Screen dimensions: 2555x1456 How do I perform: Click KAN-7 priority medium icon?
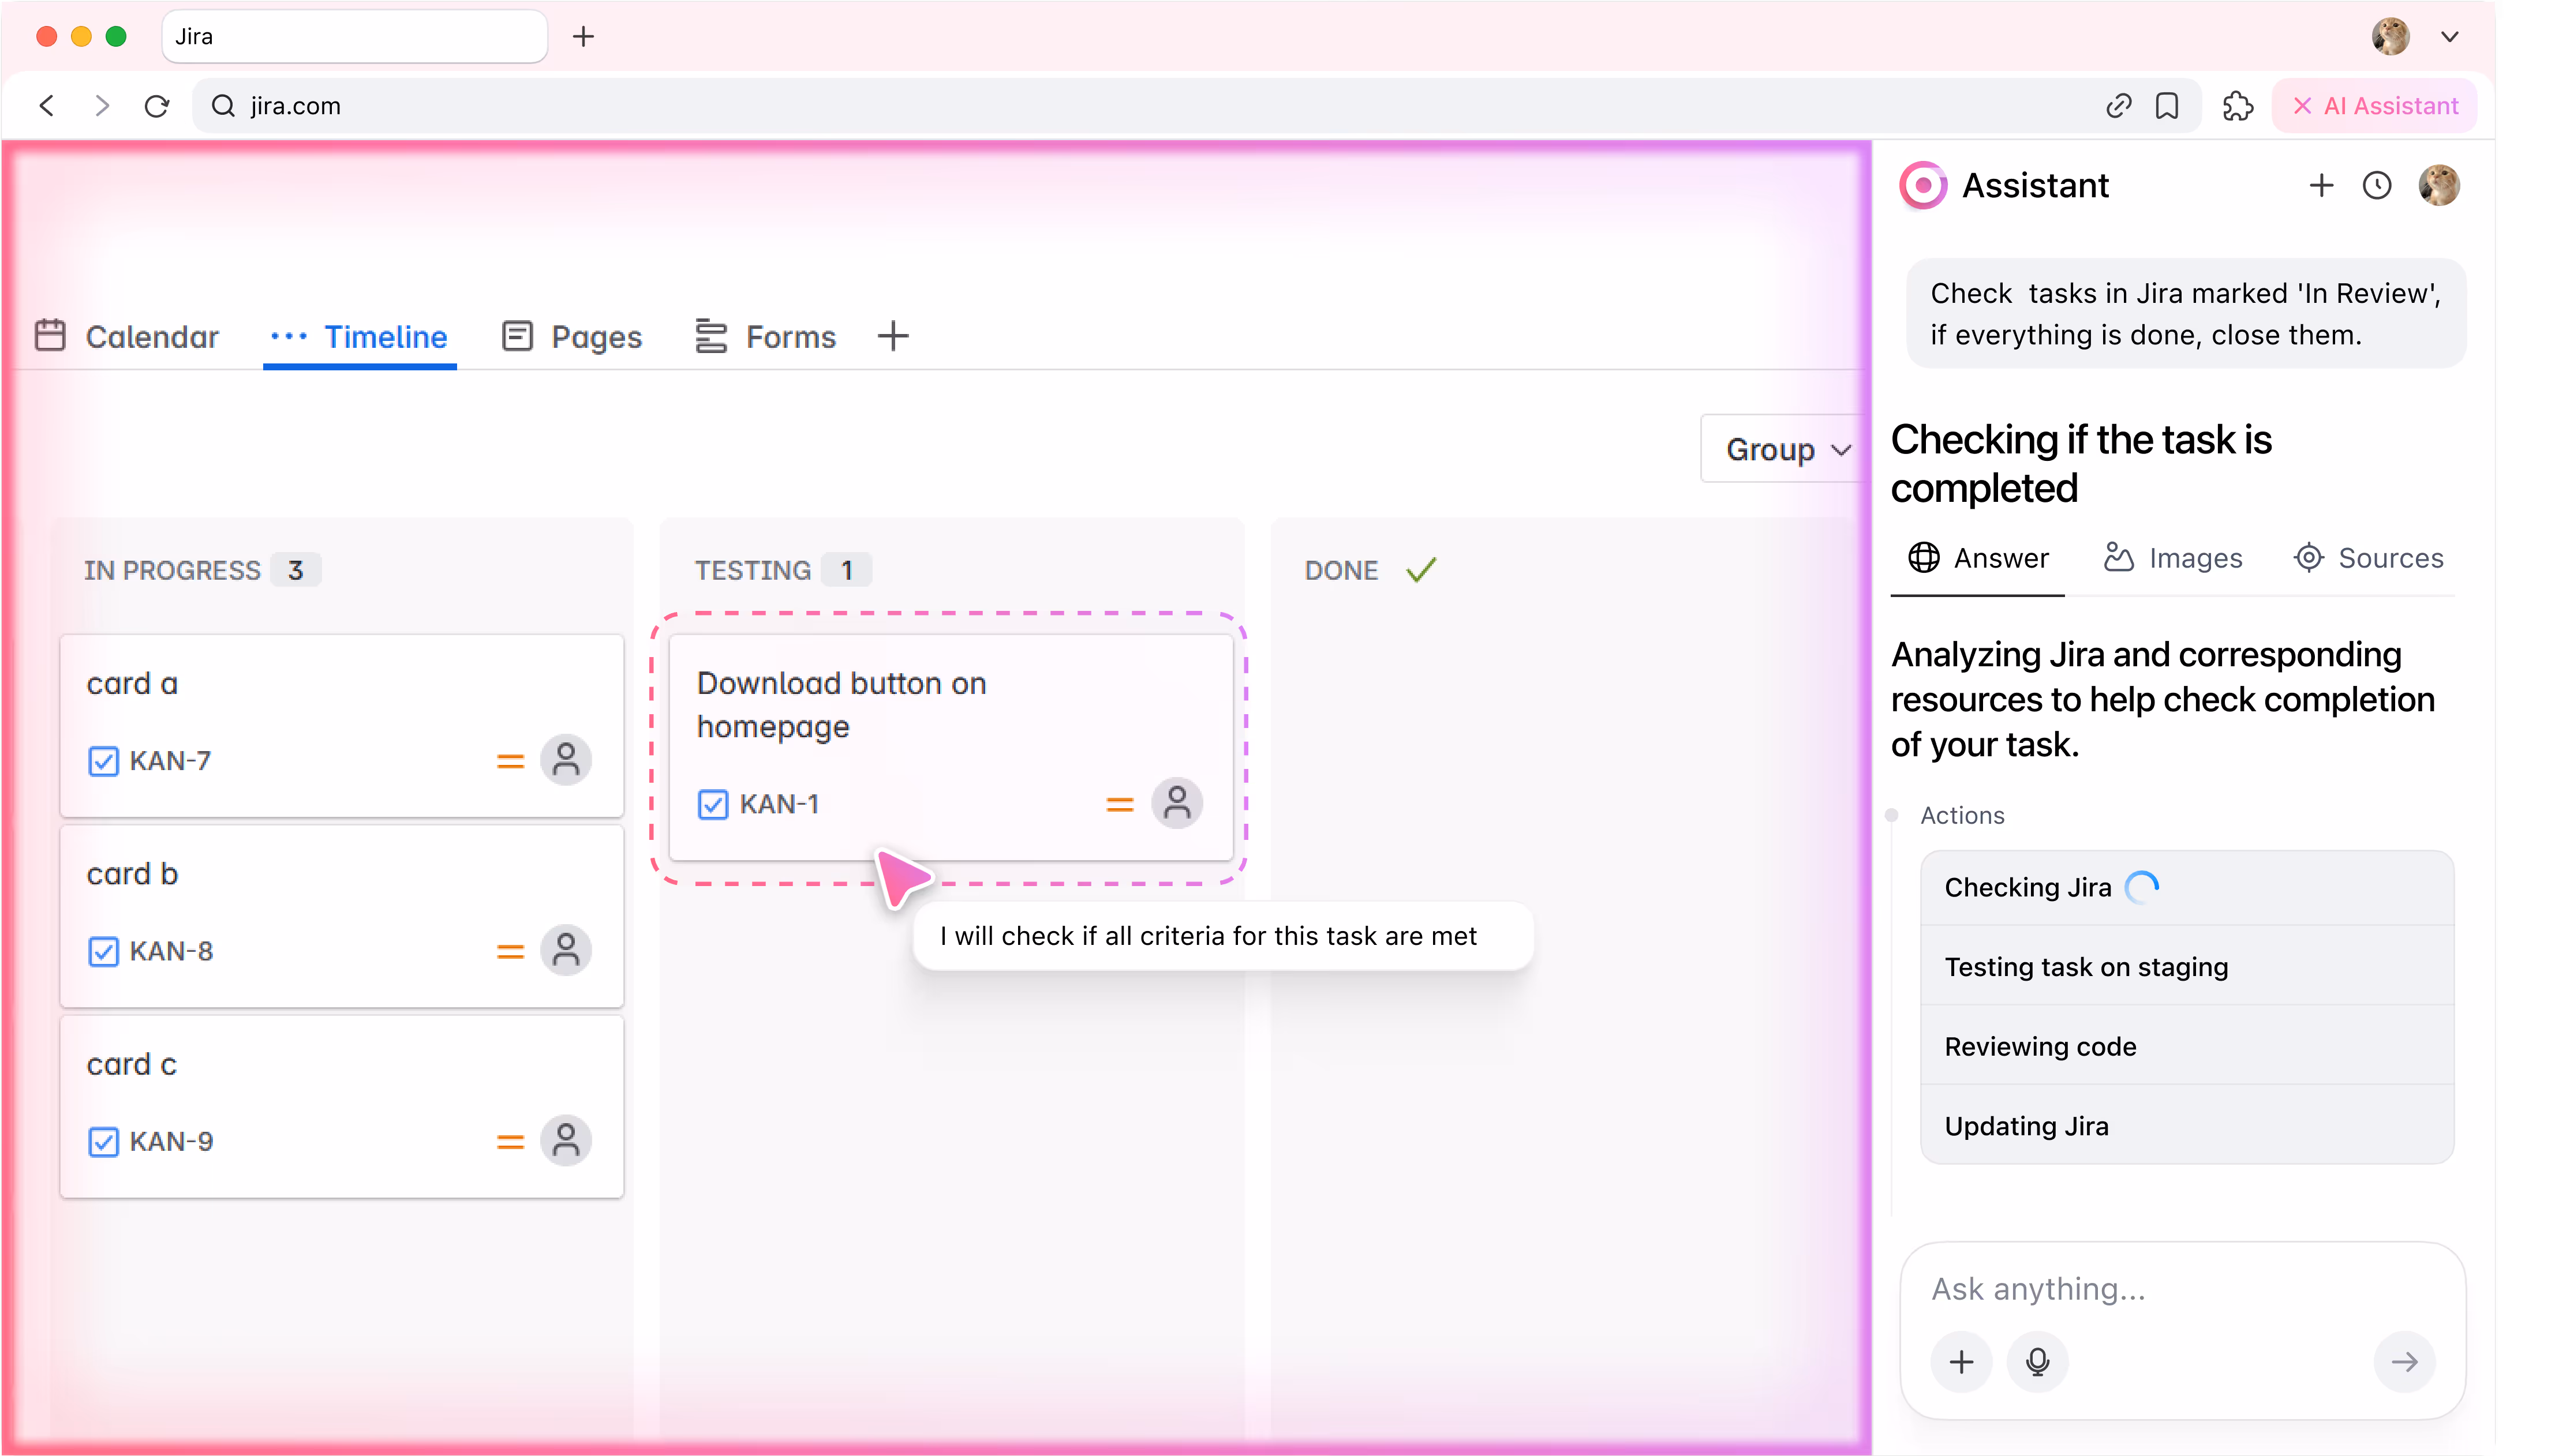(510, 761)
